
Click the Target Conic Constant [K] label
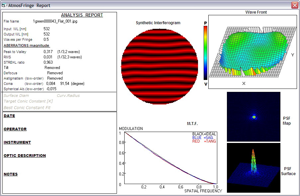click(x=28, y=101)
